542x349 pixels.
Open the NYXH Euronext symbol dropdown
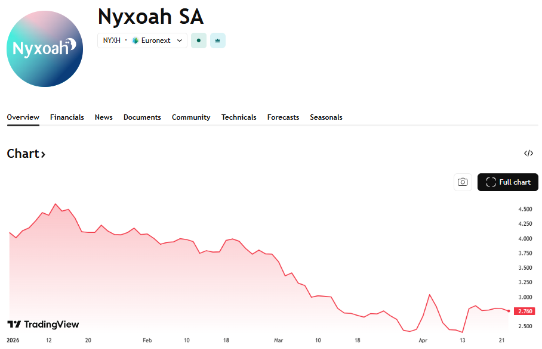click(x=142, y=40)
